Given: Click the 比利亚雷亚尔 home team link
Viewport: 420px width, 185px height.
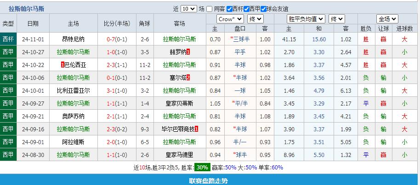Looking at the screenshot, I should 73,90.
